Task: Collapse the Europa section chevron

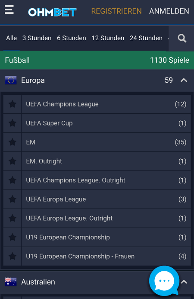Action: click(184, 80)
